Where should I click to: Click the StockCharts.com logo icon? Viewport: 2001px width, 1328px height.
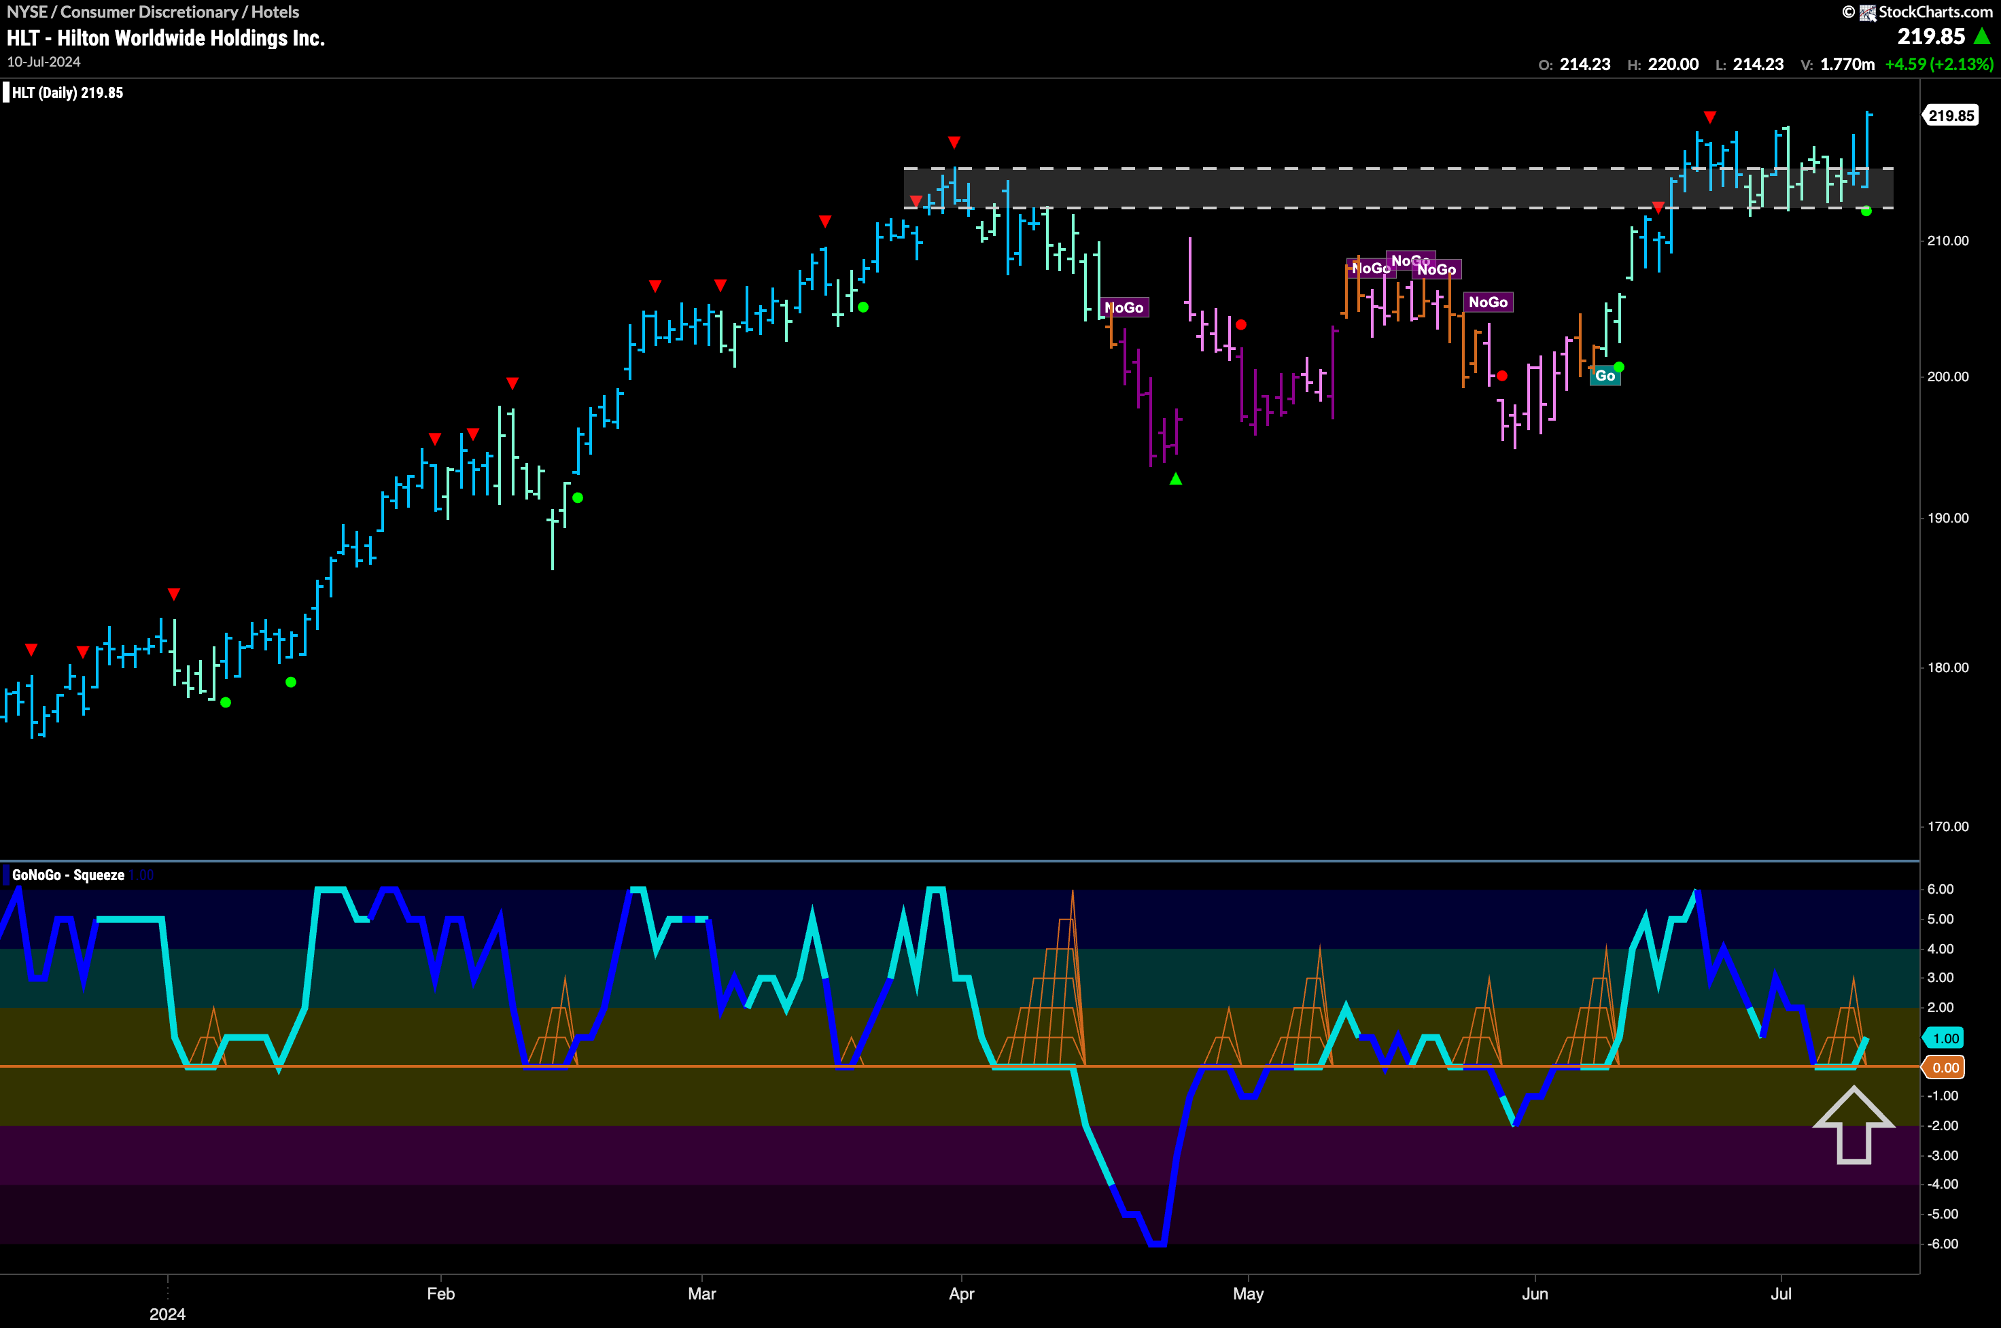pos(1867,13)
